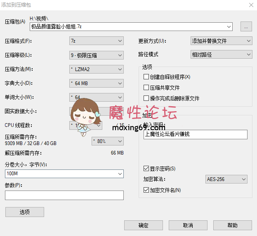Expand the compression level dropdown
This screenshot has width=257, height=236.
click(x=97, y=55)
